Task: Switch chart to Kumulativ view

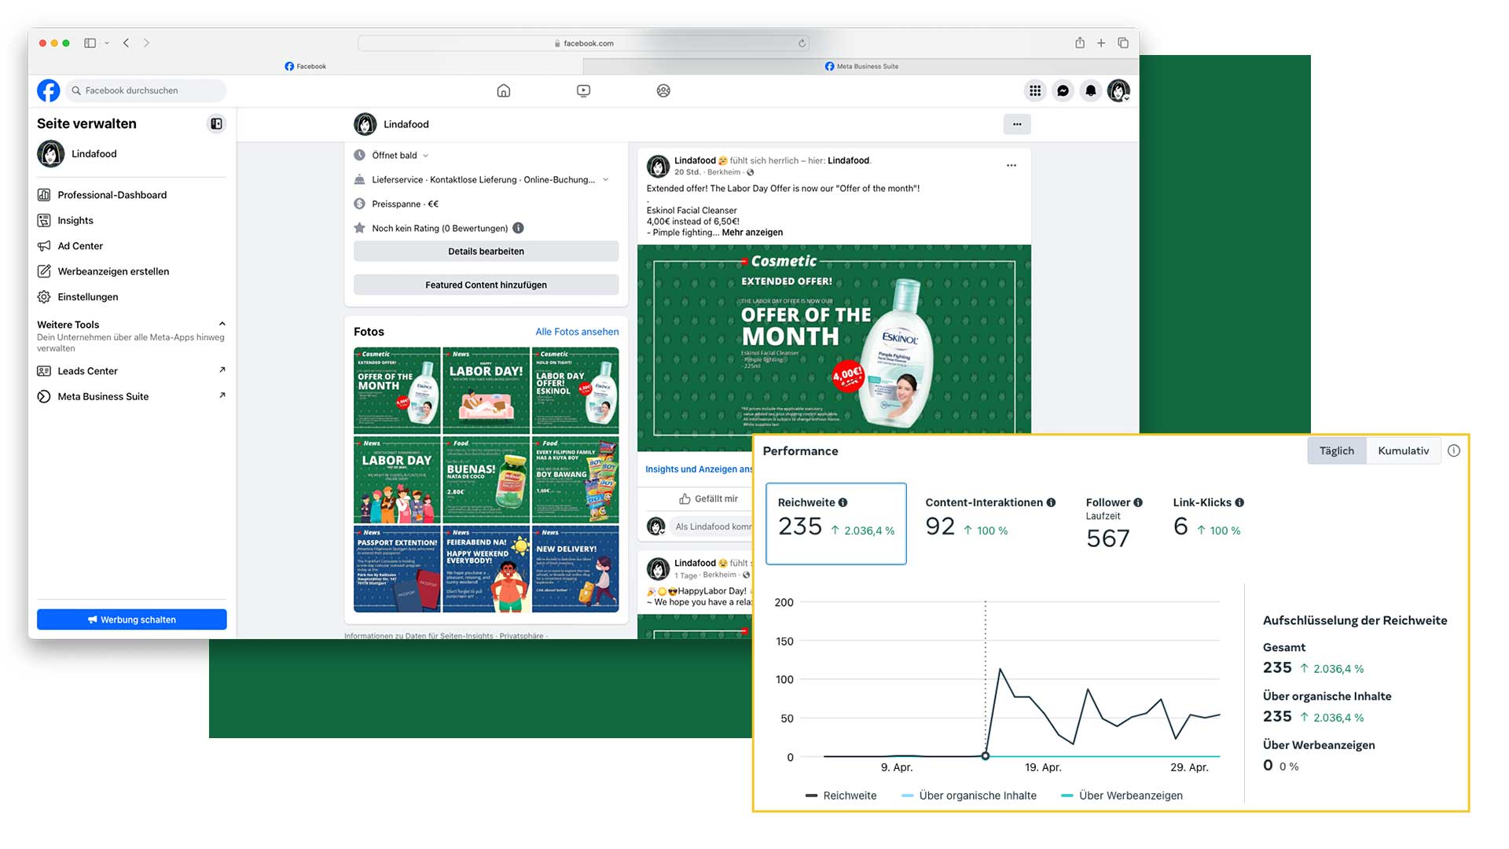Action: tap(1404, 450)
